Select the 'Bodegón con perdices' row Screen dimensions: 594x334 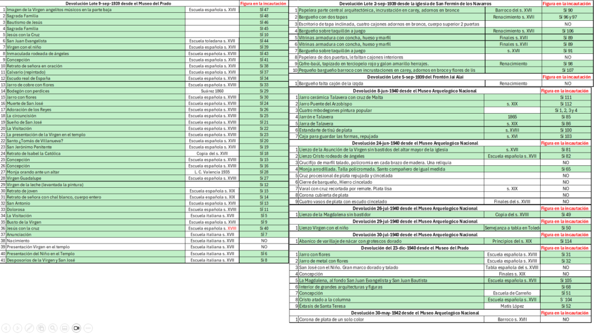pyautogui.click(x=144, y=91)
